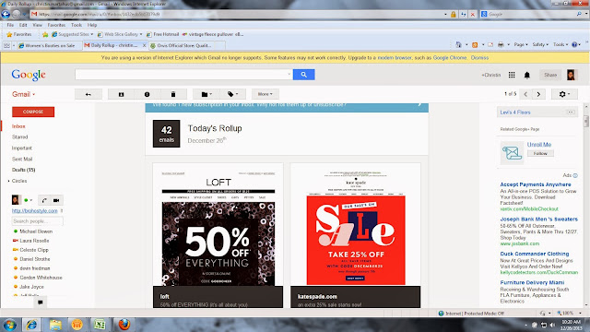
Task: Open the Move to folder dropdown
Action: tap(206, 94)
